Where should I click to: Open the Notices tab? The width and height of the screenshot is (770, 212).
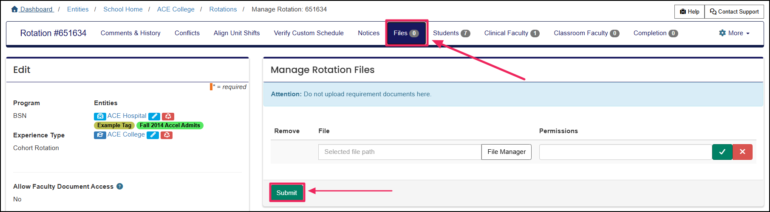[369, 33]
